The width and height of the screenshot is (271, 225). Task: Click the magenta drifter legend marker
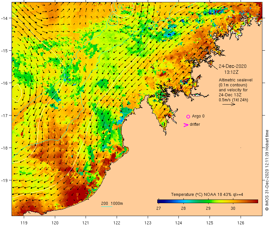click(186, 125)
